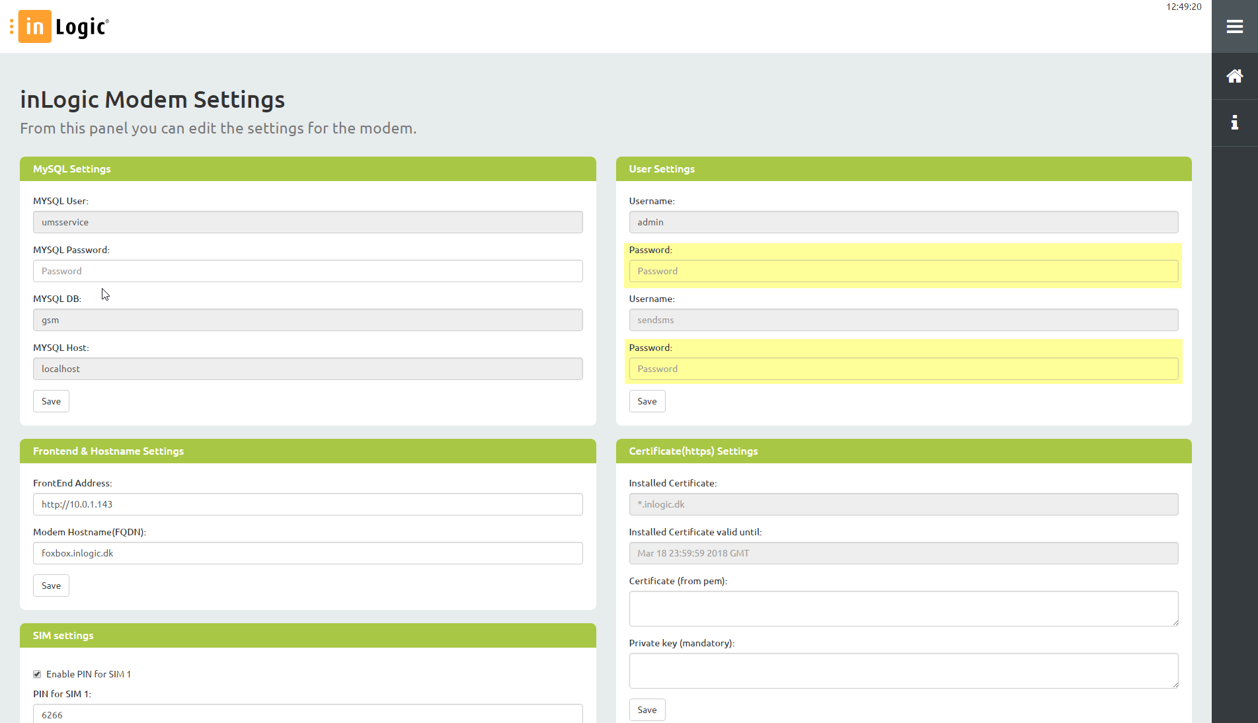Click the MYSQL Host field
Image resolution: width=1258 pixels, height=723 pixels.
pos(307,369)
